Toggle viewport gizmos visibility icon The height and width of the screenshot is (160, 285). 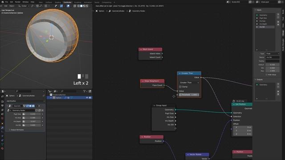(x=61, y=6)
